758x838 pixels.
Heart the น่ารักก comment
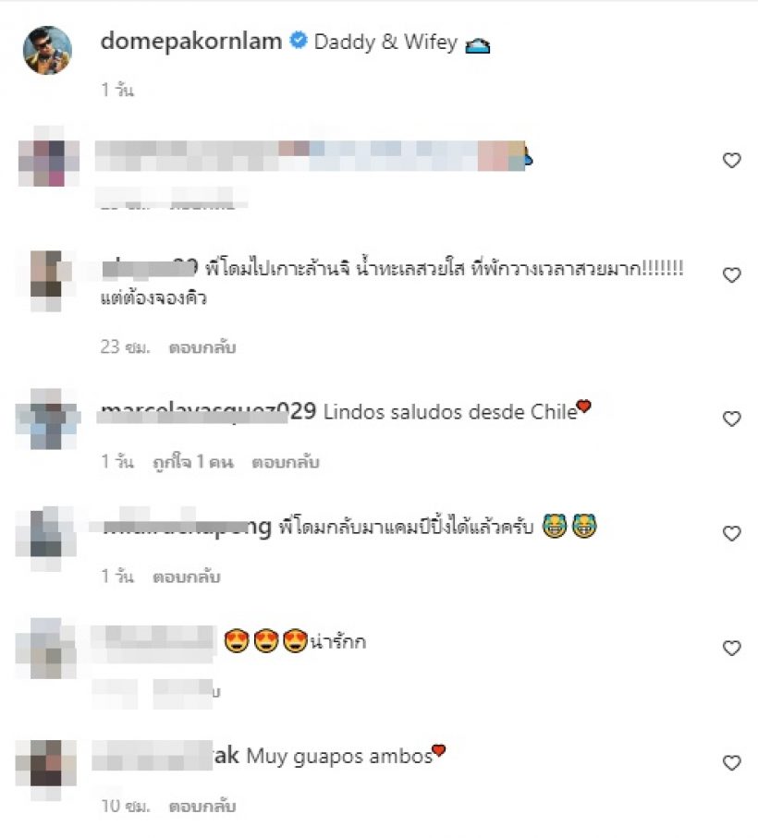pyautogui.click(x=731, y=648)
